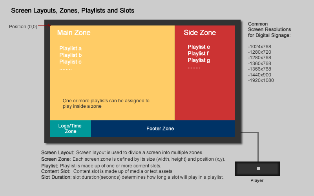Click the Screen Layout definition label

(58, 152)
